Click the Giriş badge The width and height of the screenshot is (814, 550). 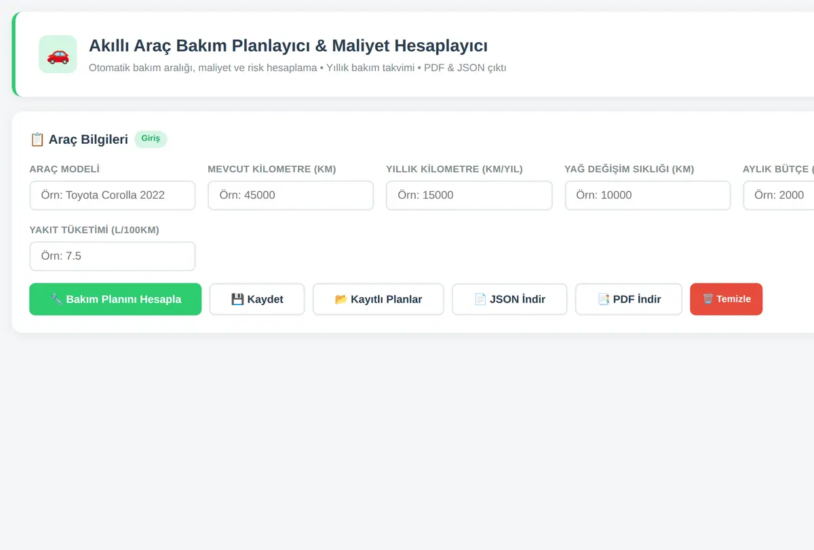click(151, 138)
